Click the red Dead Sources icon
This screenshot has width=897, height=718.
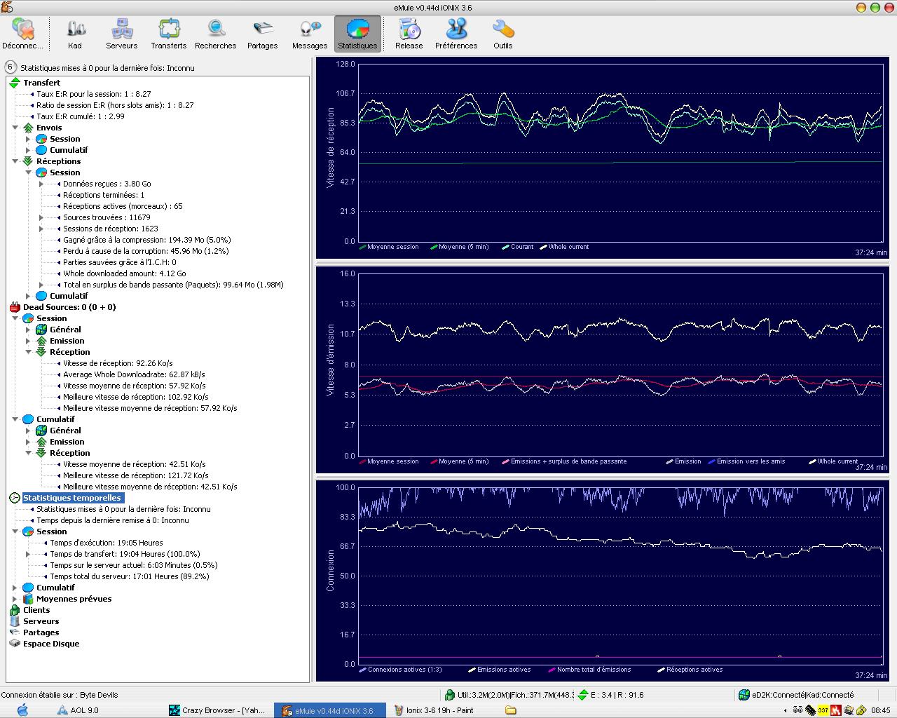tap(15, 307)
